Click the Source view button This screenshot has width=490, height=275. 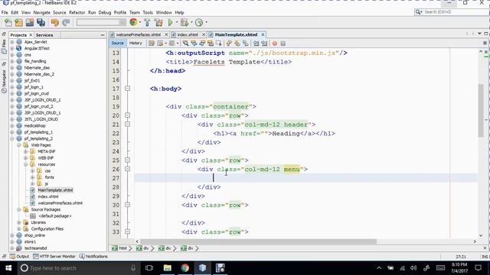pyautogui.click(x=117, y=44)
